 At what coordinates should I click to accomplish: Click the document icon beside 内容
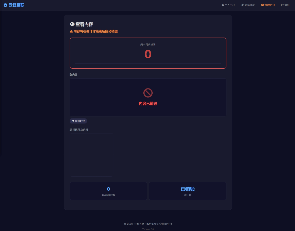click(x=71, y=75)
